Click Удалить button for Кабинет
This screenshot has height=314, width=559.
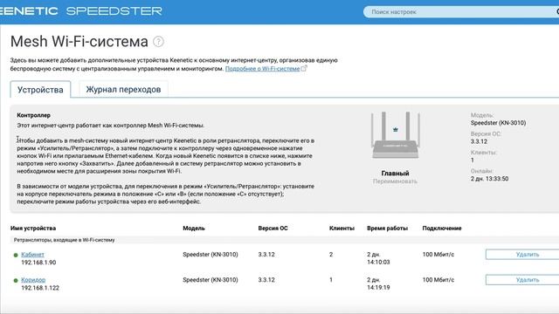pos(522,254)
